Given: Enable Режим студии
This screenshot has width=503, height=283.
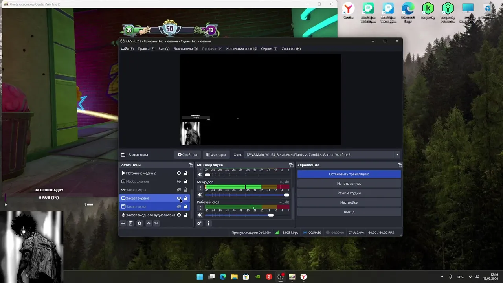Looking at the screenshot, I should pos(349,193).
